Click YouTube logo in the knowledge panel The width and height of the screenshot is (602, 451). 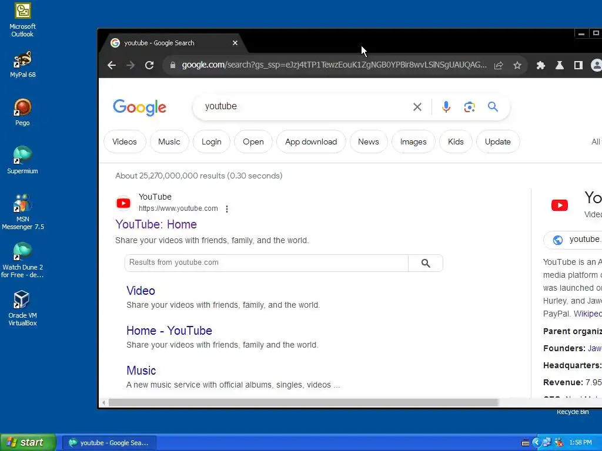(x=560, y=205)
